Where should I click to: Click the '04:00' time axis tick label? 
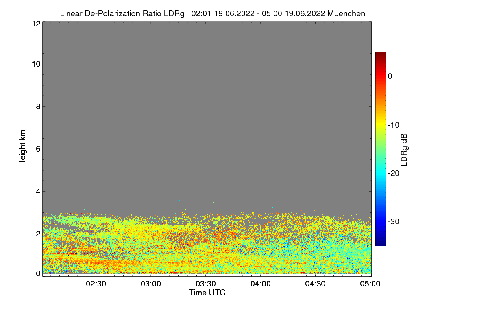pyautogui.click(x=261, y=284)
